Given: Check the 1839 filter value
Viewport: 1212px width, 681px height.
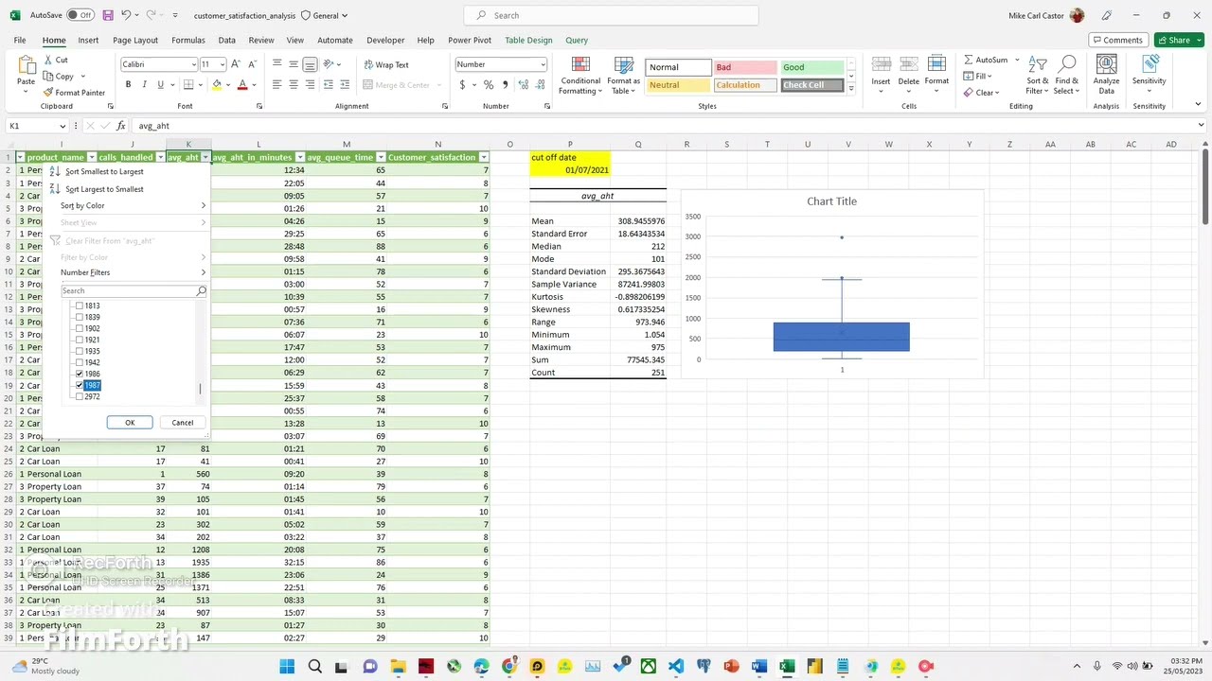Looking at the screenshot, I should pos(80,317).
